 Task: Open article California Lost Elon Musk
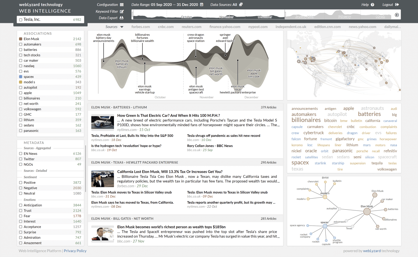(x=170, y=172)
